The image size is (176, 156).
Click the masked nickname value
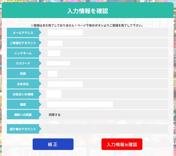54,53
